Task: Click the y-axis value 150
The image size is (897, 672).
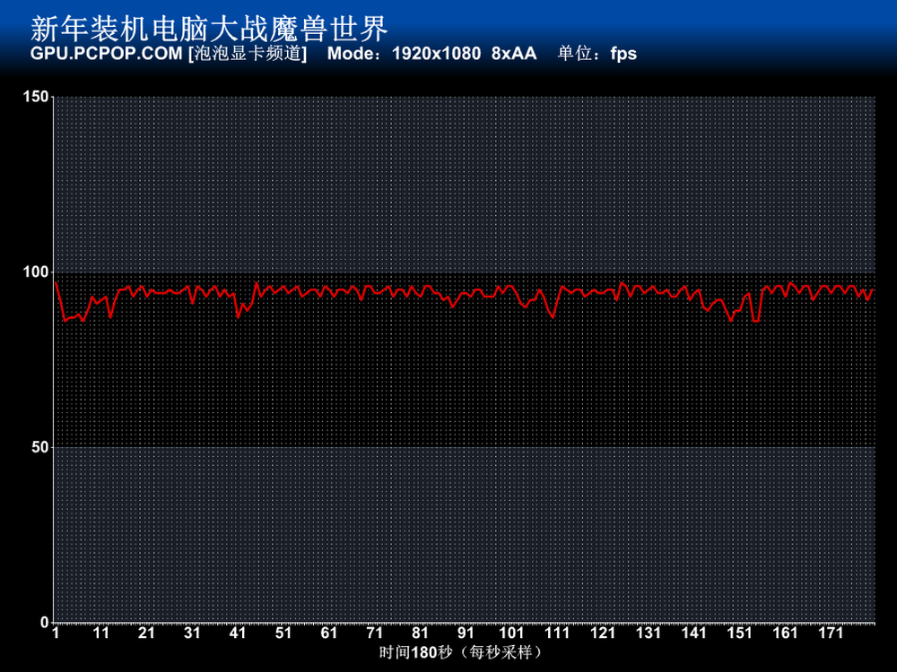Action: click(36, 97)
